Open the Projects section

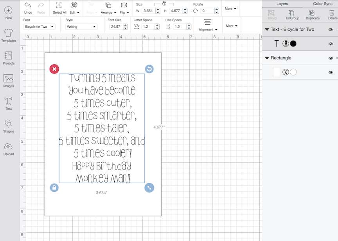pyautogui.click(x=8, y=58)
